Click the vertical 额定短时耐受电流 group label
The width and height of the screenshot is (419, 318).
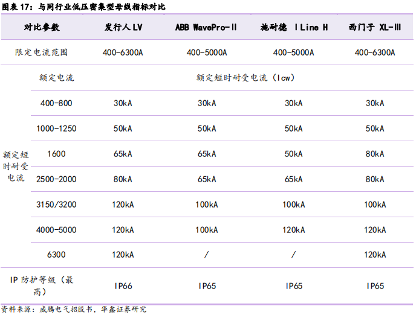point(16,166)
